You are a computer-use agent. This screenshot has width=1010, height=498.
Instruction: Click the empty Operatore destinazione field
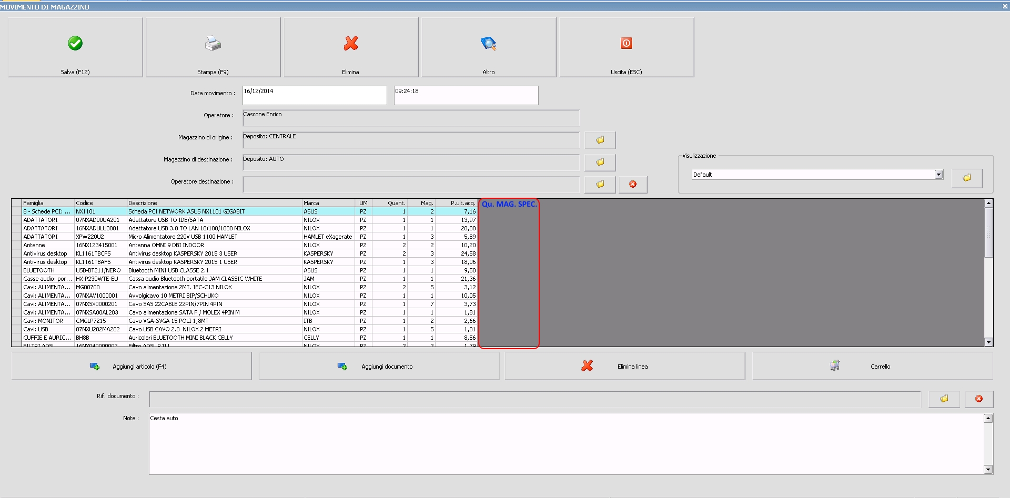pos(411,184)
